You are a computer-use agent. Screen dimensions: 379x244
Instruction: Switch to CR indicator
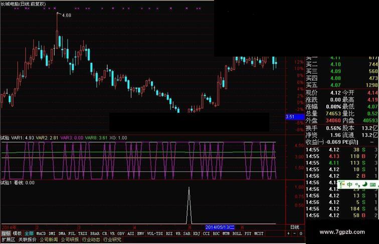105,233
